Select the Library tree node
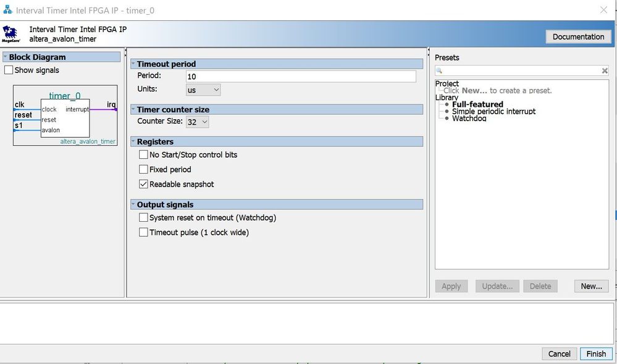Viewport: 617px width, 364px height. 447,97
